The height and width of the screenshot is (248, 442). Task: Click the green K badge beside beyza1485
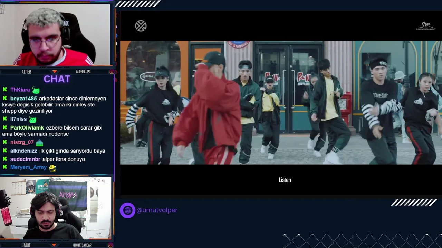pyautogui.click(x=5, y=98)
